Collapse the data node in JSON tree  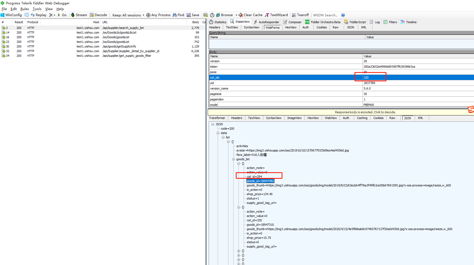point(218,133)
